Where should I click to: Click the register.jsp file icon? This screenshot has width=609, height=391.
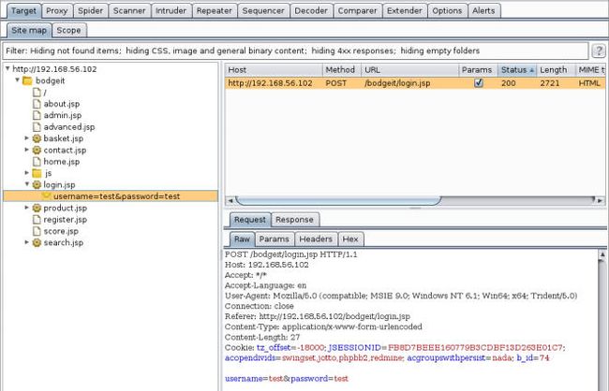[37, 220]
